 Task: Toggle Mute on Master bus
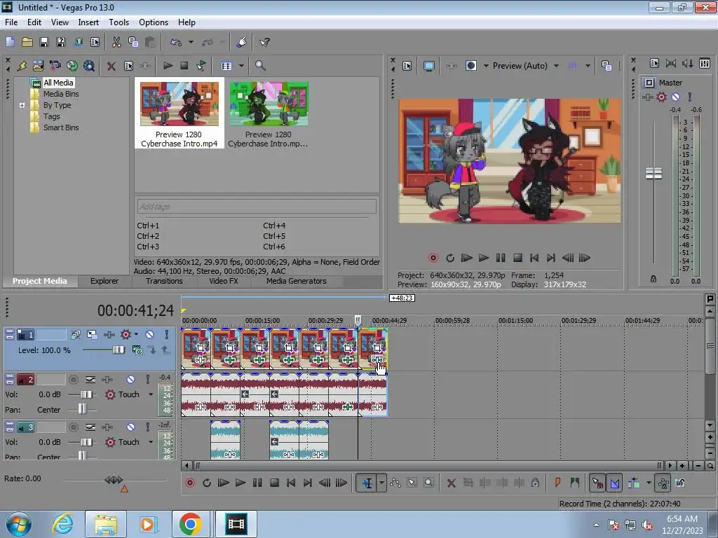coord(675,97)
